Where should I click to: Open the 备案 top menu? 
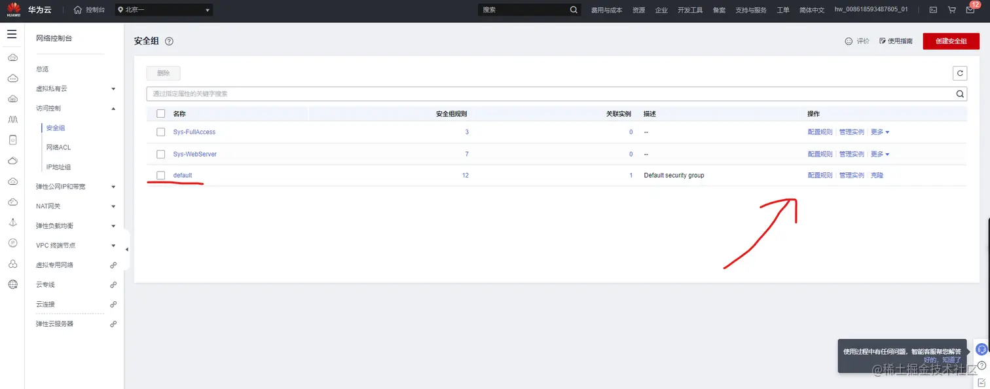pos(719,10)
